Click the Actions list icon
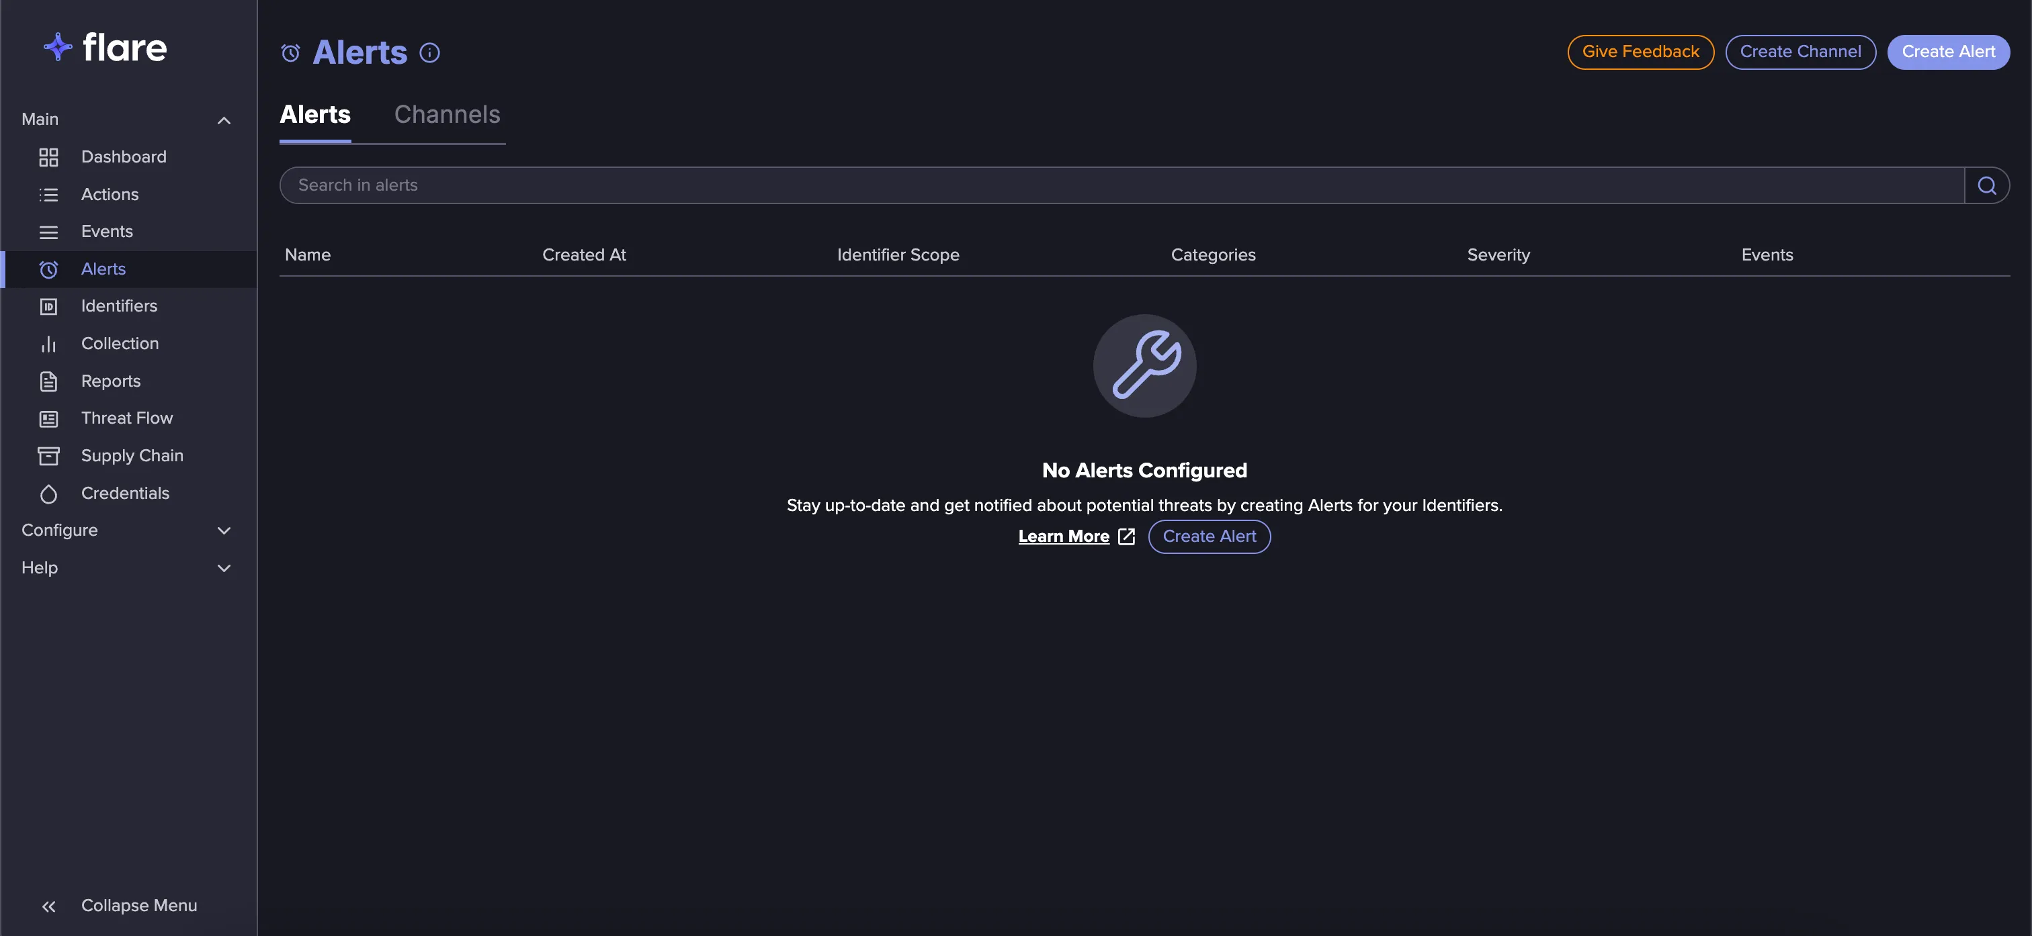This screenshot has width=2032, height=936. (49, 195)
